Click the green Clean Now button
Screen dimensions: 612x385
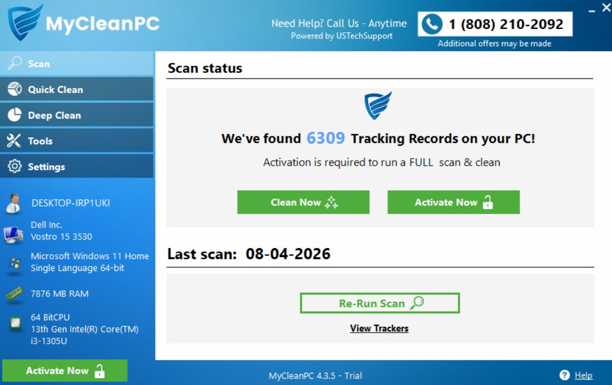coord(303,203)
